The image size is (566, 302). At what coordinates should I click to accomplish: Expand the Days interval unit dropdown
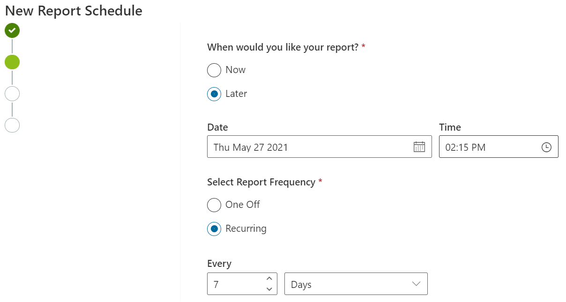coord(356,284)
